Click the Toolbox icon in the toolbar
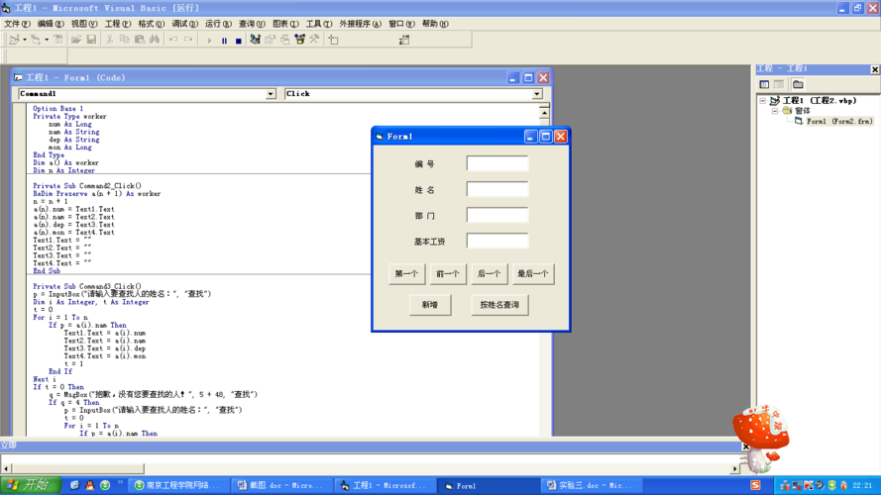Viewport: 881px width, 495px height. click(x=314, y=41)
